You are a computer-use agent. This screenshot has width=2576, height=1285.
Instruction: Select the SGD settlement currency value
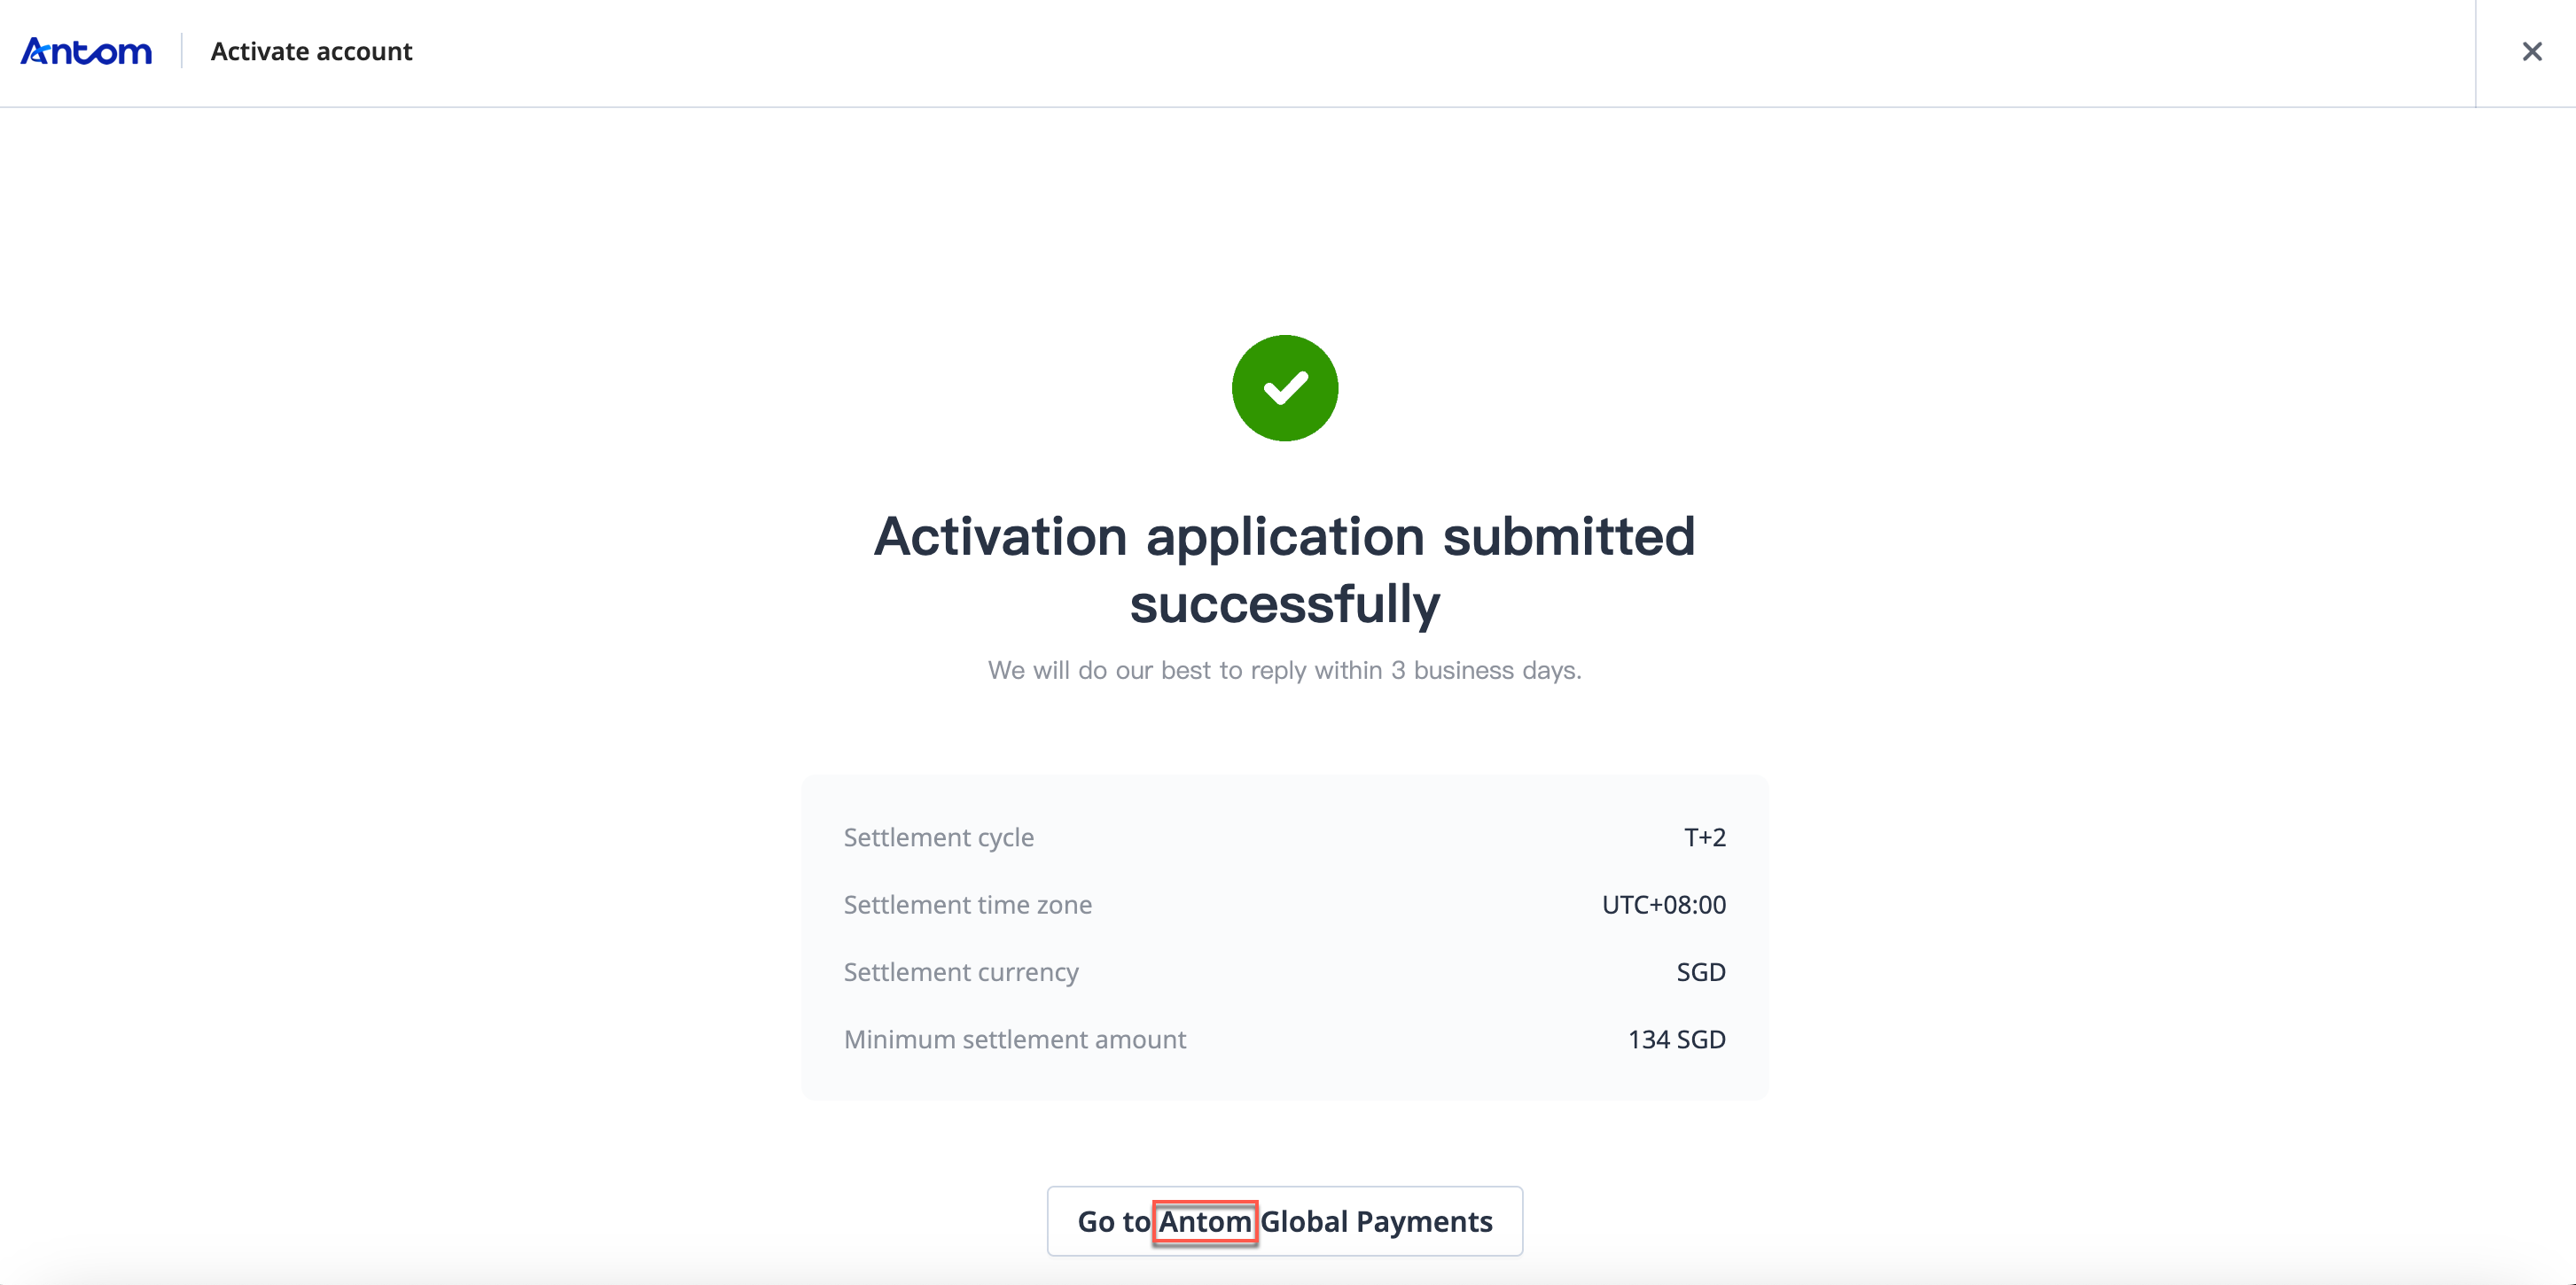tap(1700, 972)
